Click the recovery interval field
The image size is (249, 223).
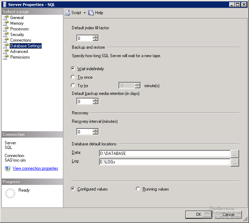(x=85, y=132)
